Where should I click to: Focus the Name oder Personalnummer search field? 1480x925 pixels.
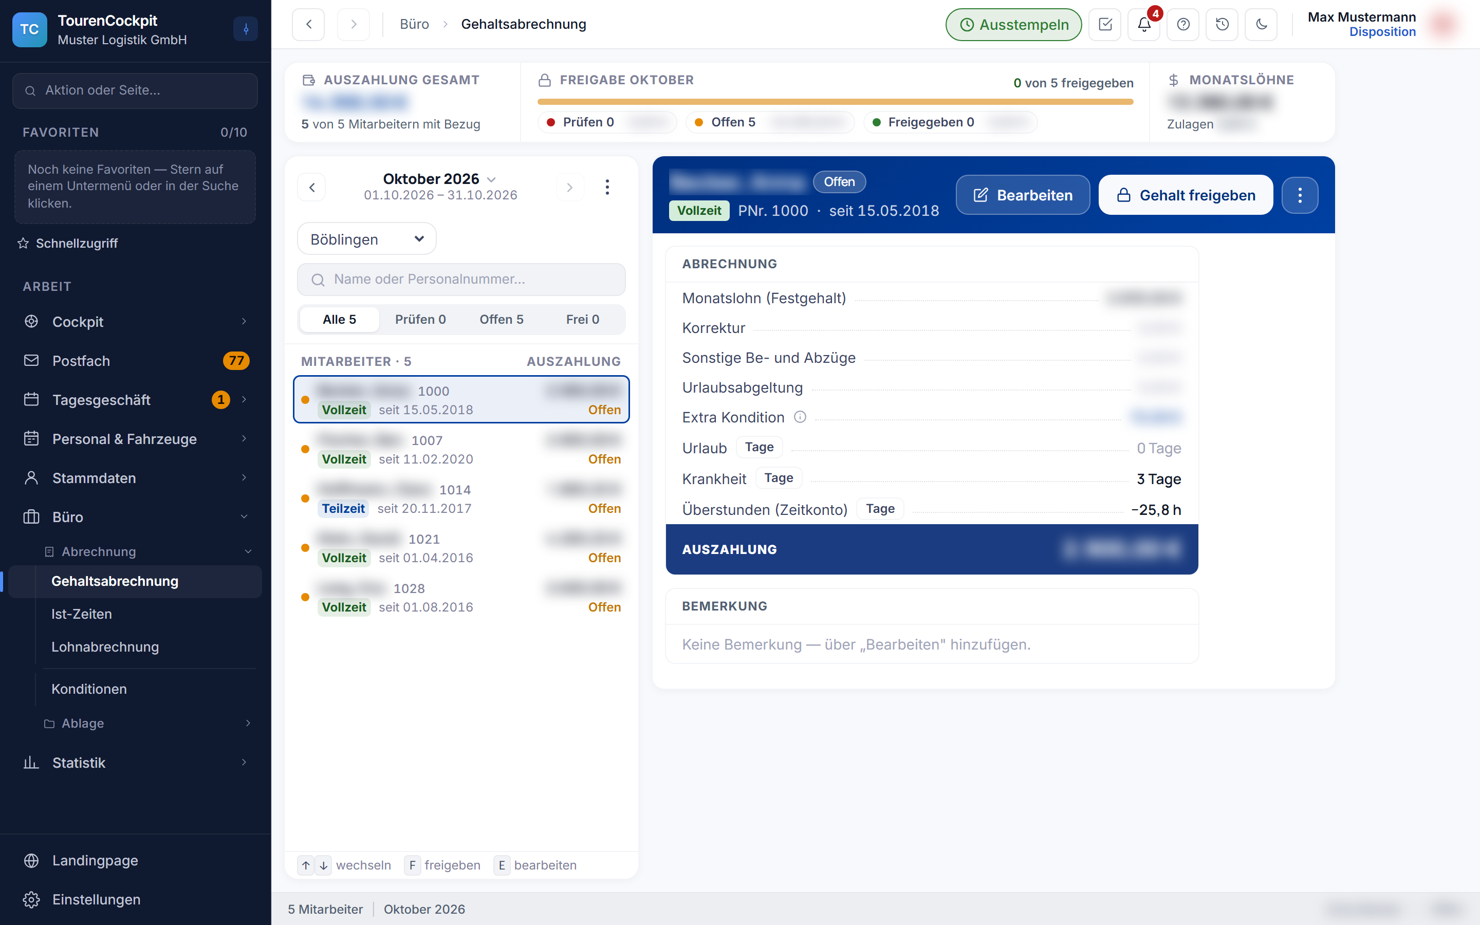click(461, 280)
